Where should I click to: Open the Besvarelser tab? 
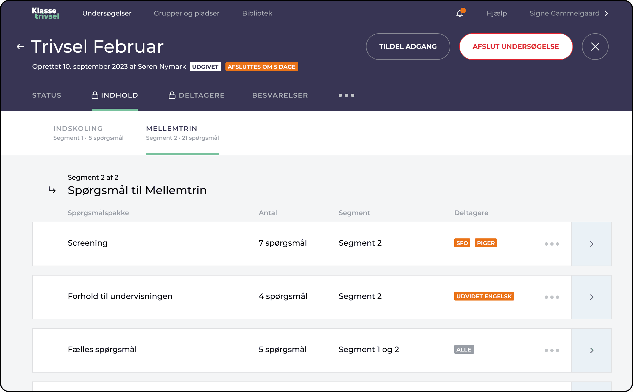point(280,95)
